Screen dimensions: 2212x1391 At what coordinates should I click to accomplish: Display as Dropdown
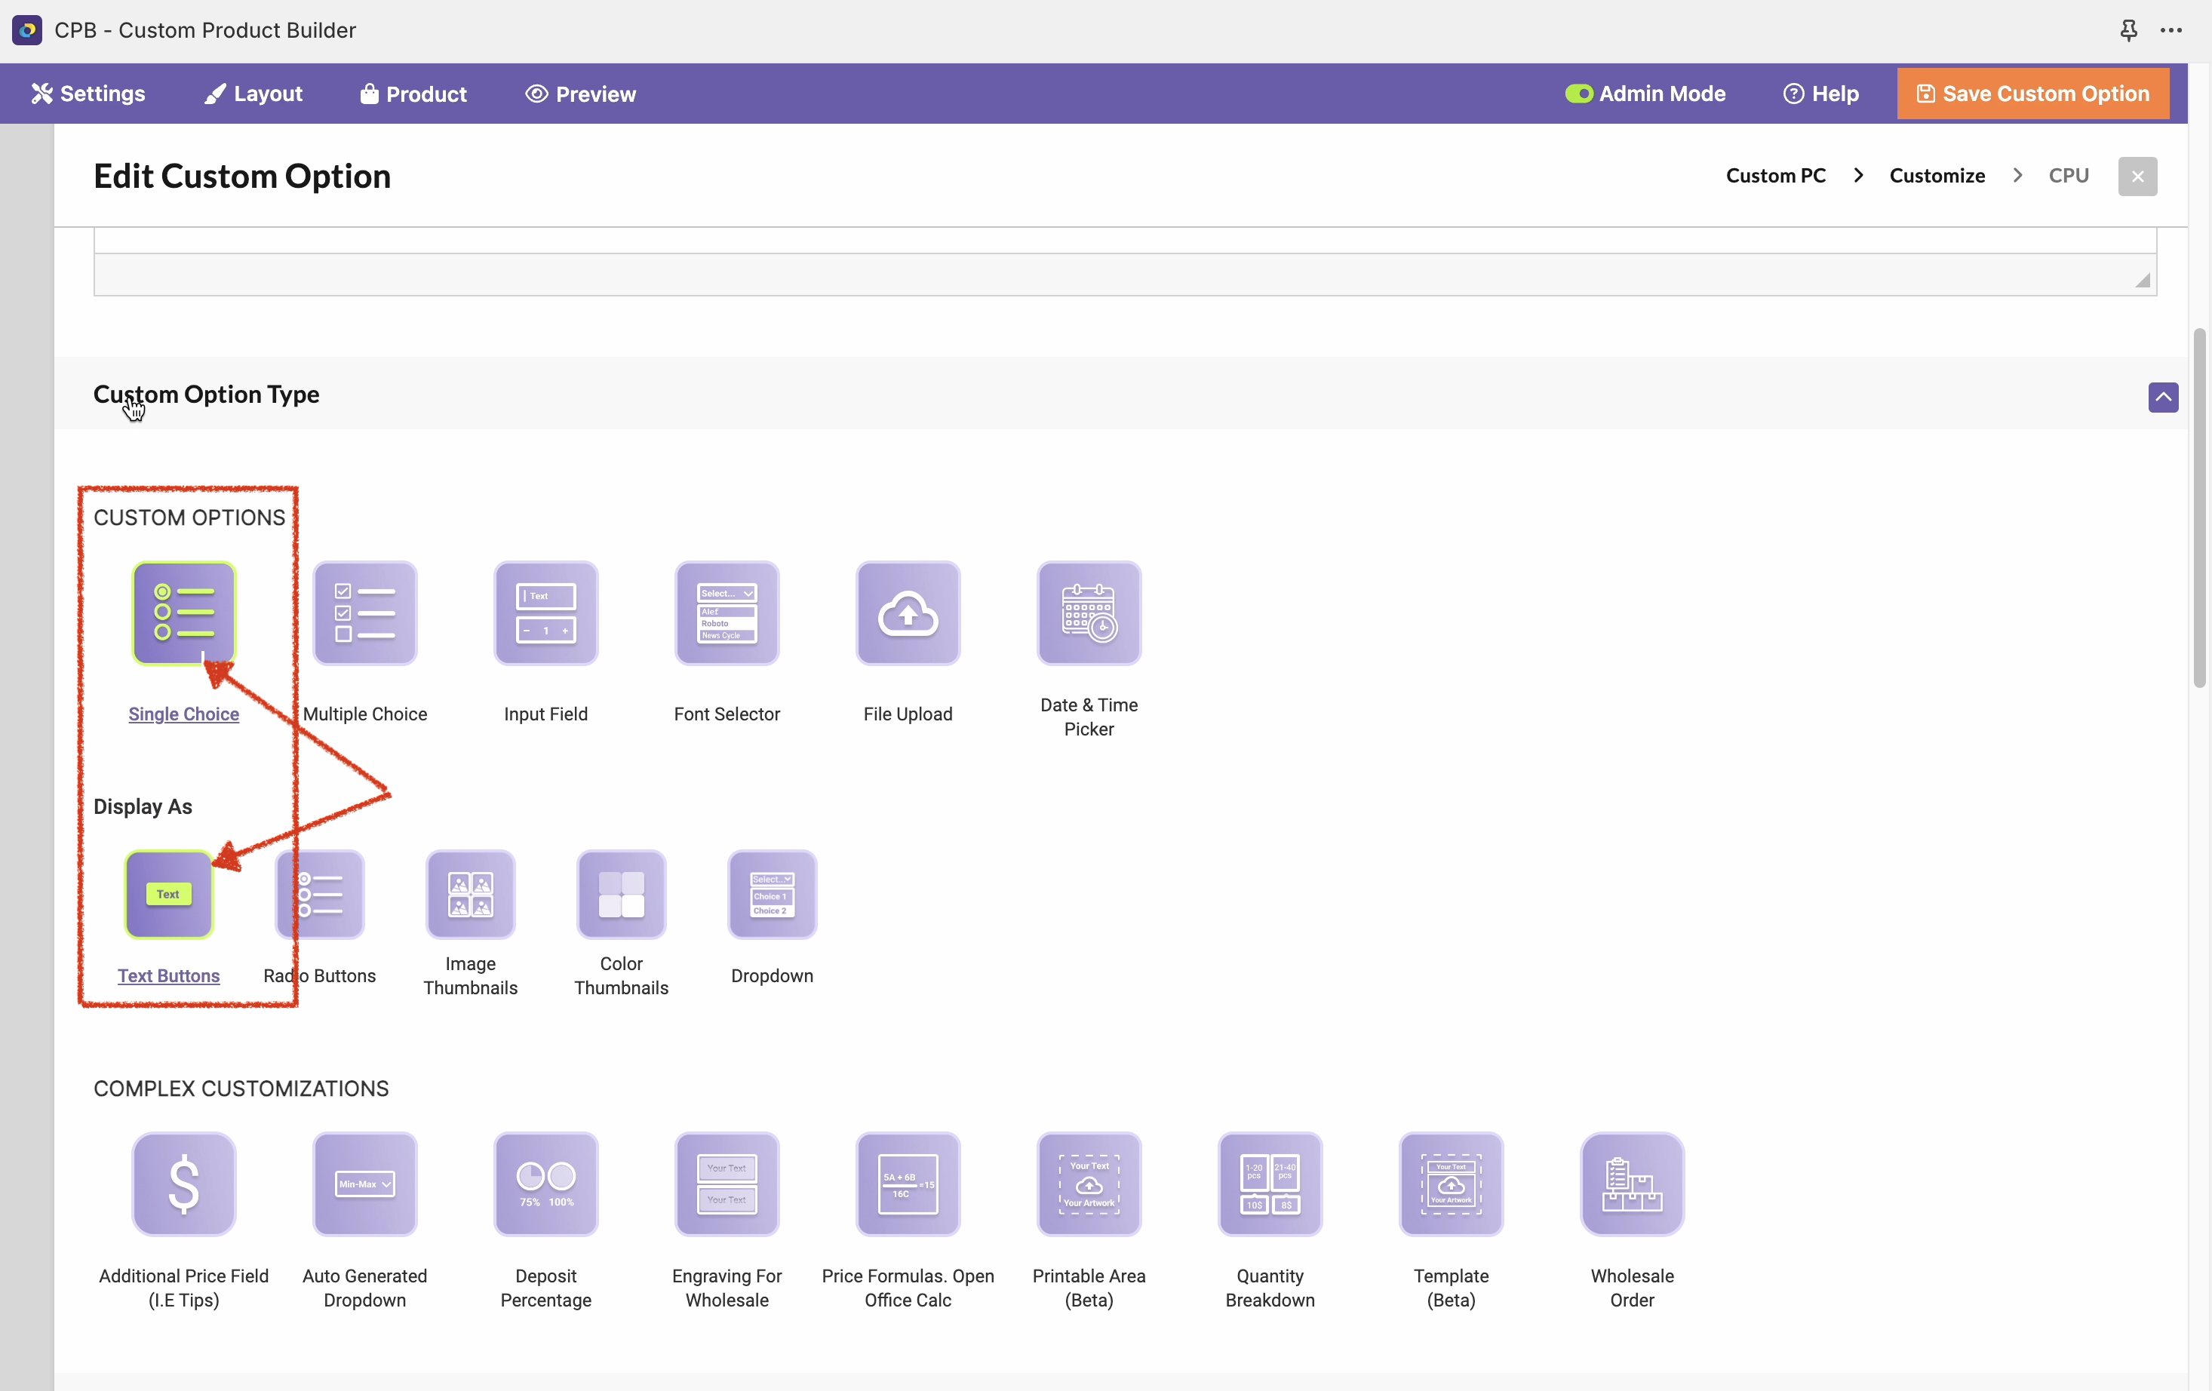click(x=772, y=894)
